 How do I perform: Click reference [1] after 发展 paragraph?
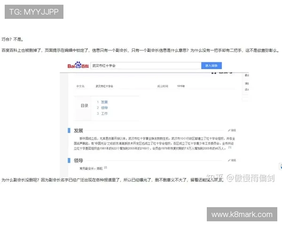(230, 147)
